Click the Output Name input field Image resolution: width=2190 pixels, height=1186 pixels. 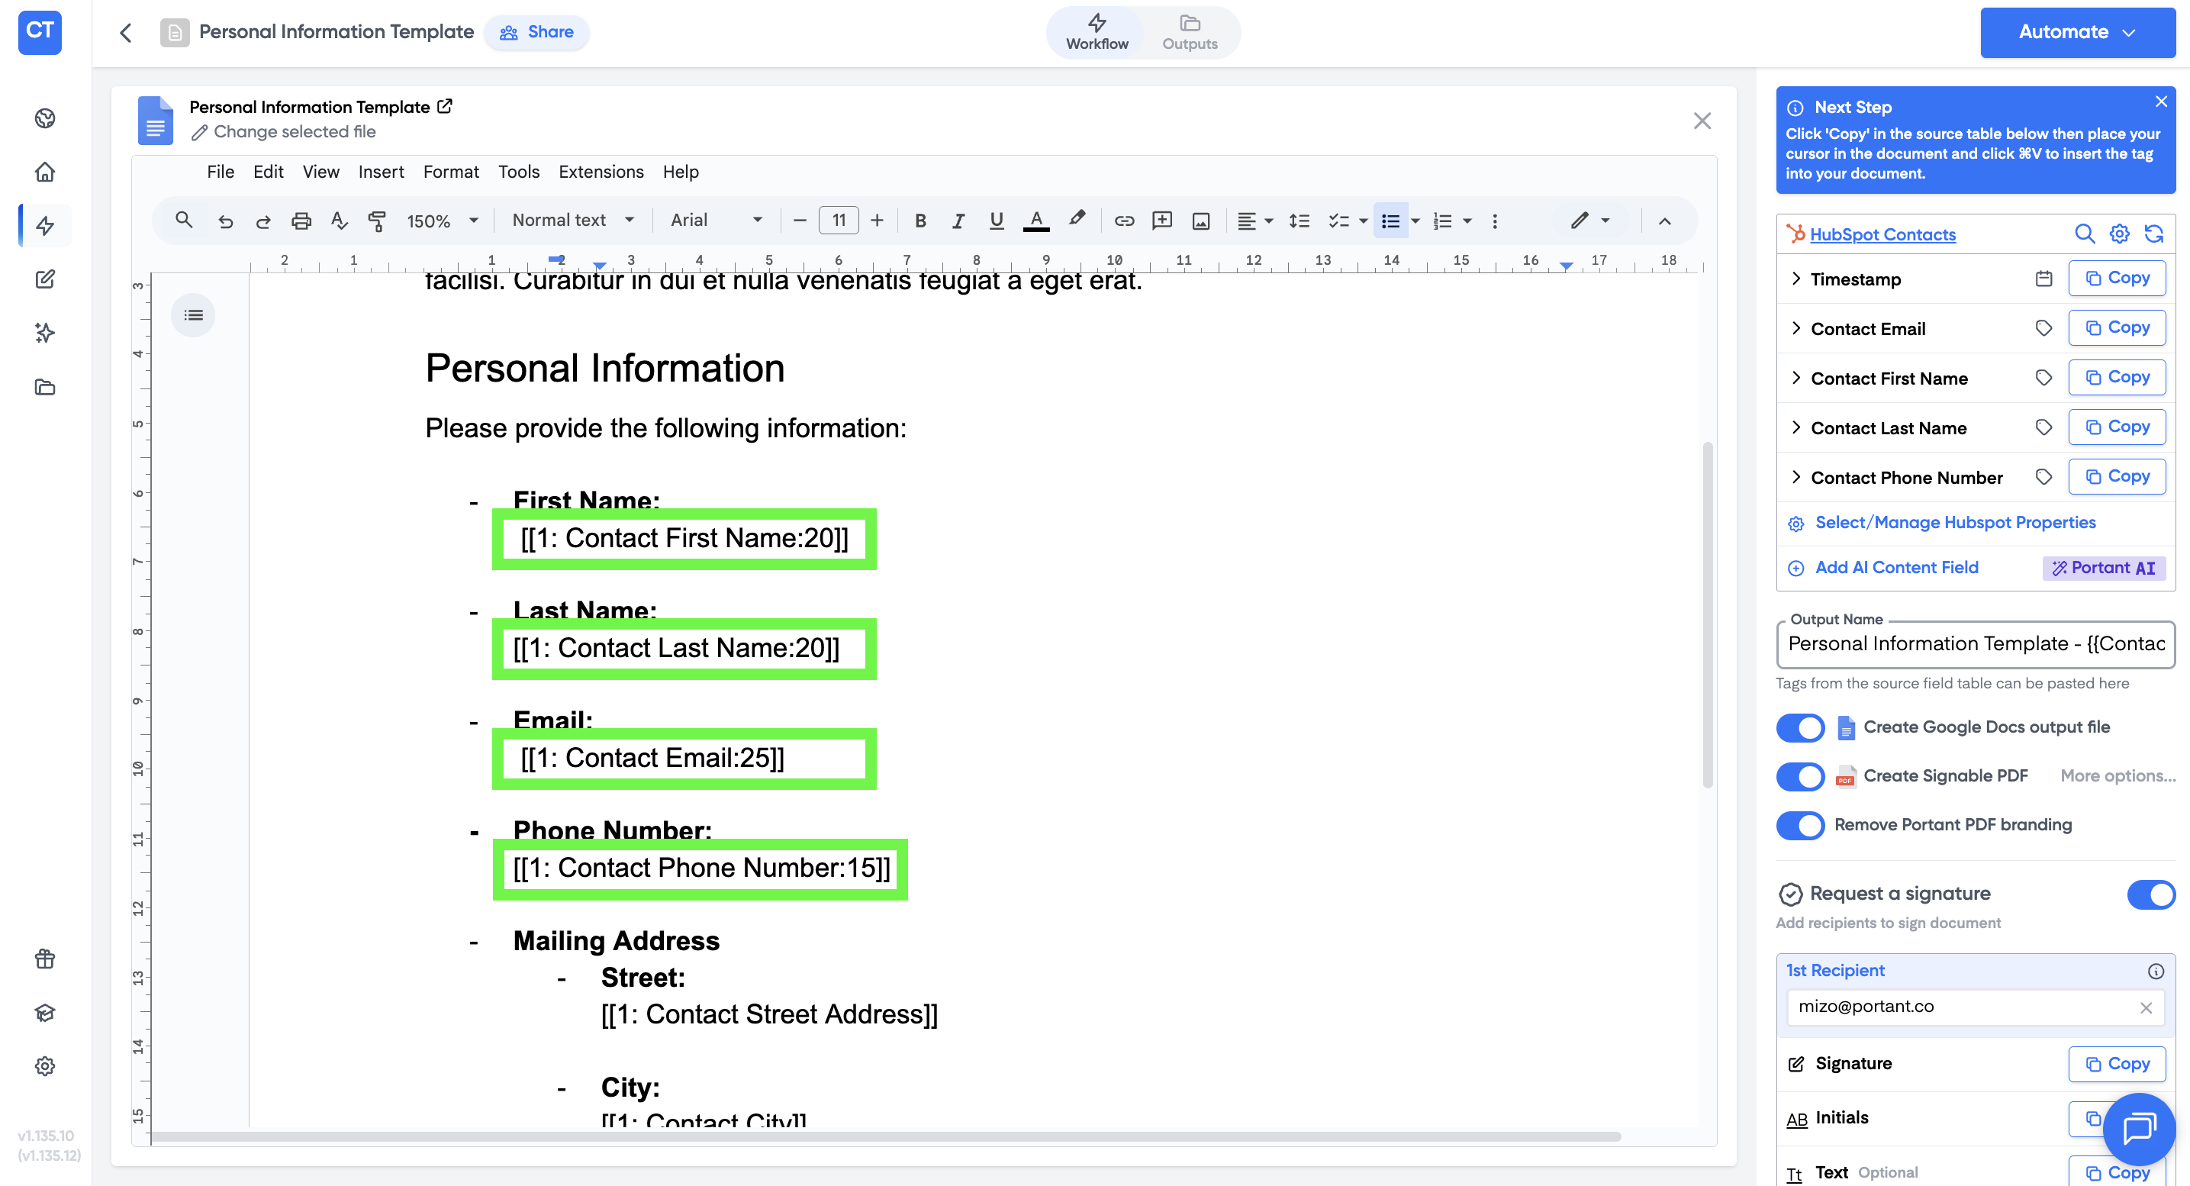coord(1974,644)
